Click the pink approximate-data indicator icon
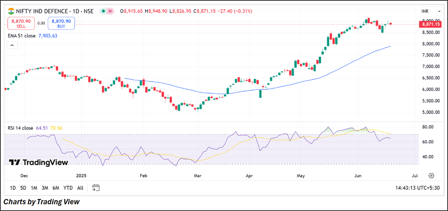Image resolution: width=448 pixels, height=211 pixels. click(110, 11)
